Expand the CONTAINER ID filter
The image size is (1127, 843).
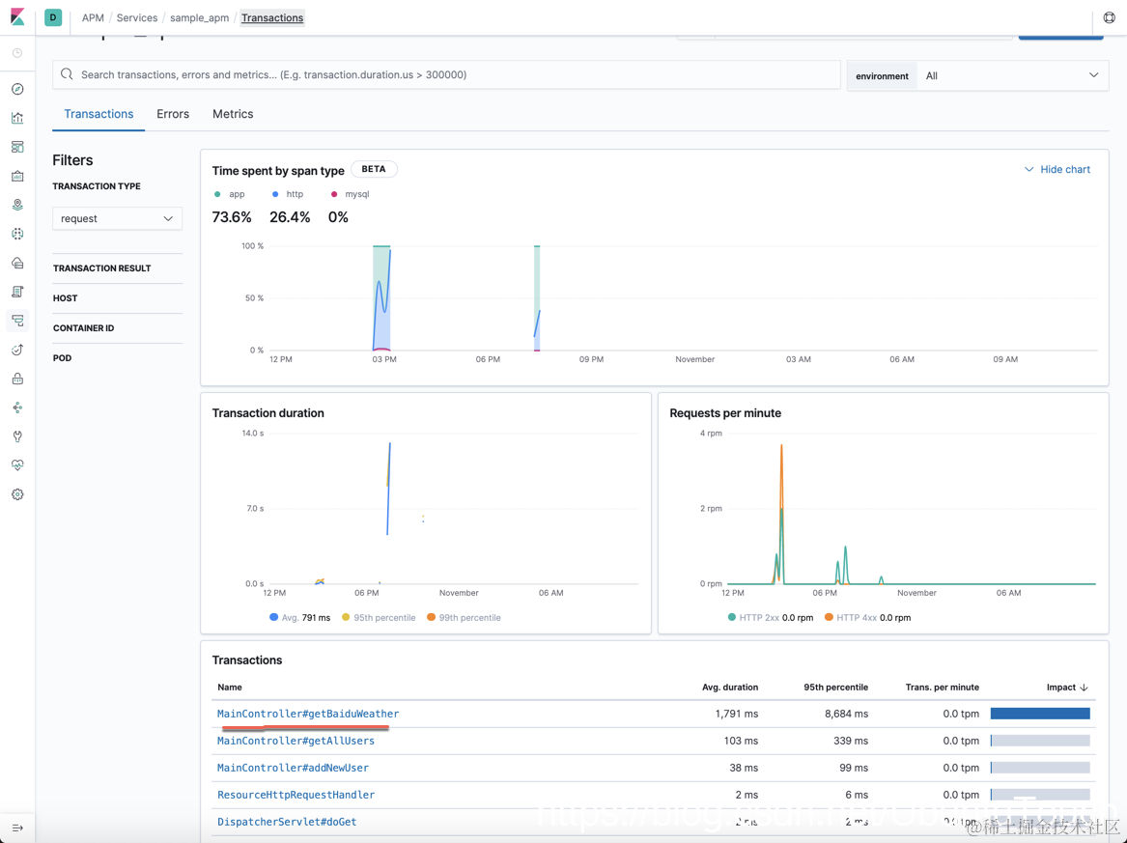click(83, 328)
